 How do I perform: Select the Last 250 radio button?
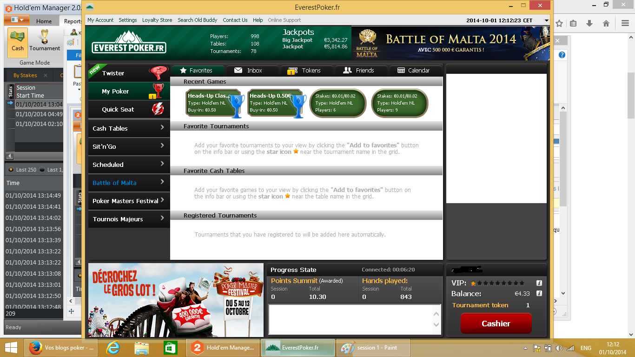(x=11, y=170)
